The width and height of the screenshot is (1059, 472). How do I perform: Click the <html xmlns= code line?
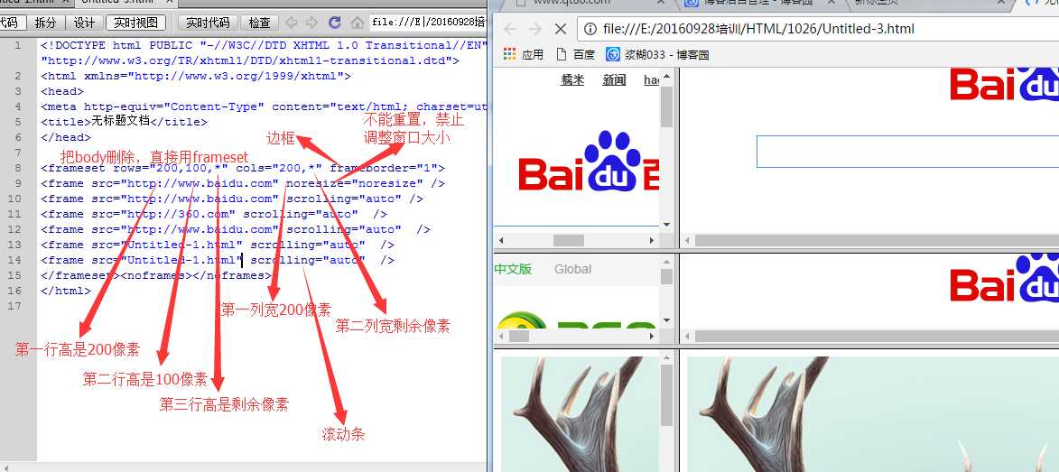click(x=196, y=77)
